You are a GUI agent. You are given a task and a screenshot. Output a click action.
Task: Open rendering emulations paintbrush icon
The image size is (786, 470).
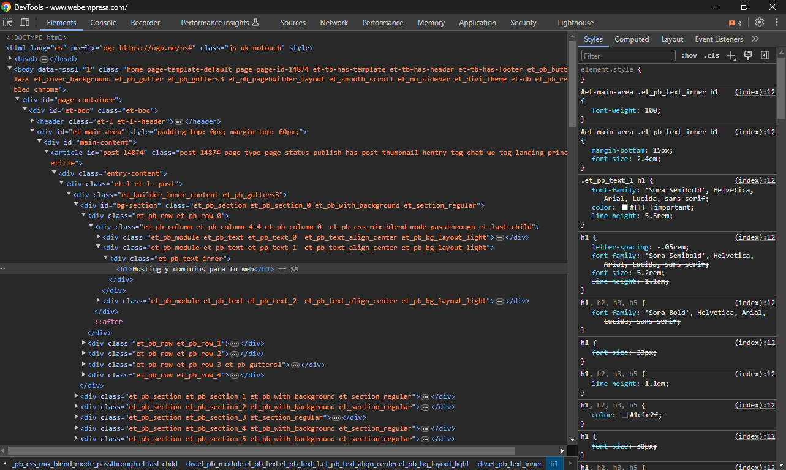click(748, 55)
